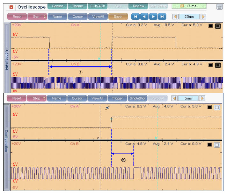This screenshot has width=227, height=194.
Task: Click the upper Configuration side panel
Action: [7, 58]
